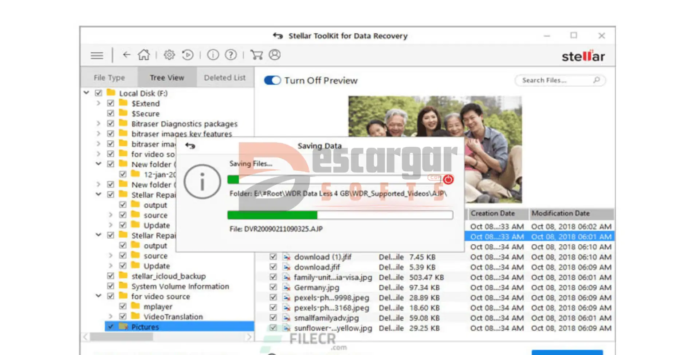Click the stellar_icloud_backup folder icon
This screenshot has width=696, height=355.
(123, 276)
